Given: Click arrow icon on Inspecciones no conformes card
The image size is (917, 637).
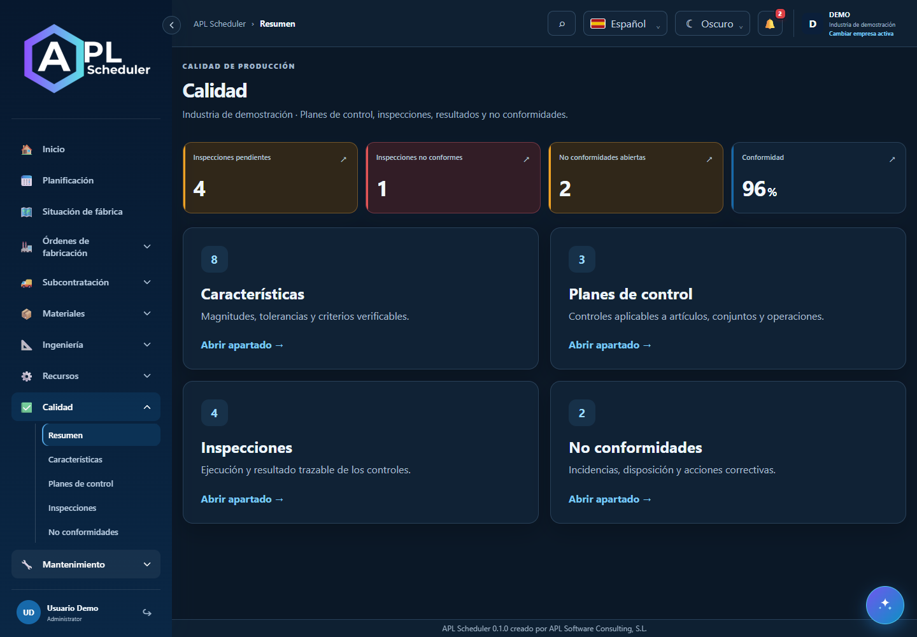Looking at the screenshot, I should click(527, 159).
